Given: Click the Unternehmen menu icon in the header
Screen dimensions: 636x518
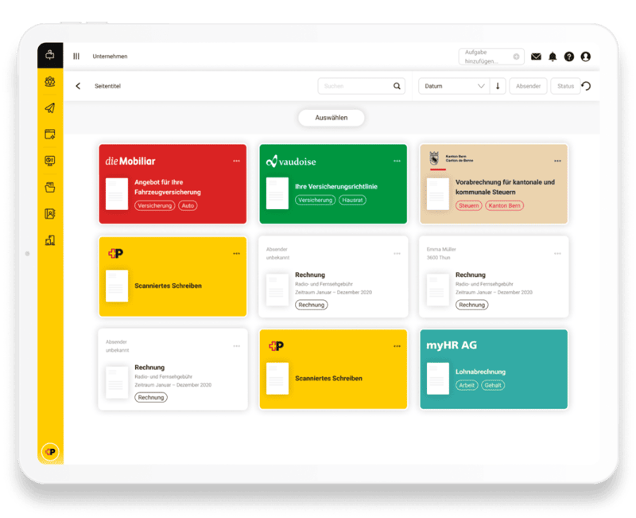Looking at the screenshot, I should [76, 56].
